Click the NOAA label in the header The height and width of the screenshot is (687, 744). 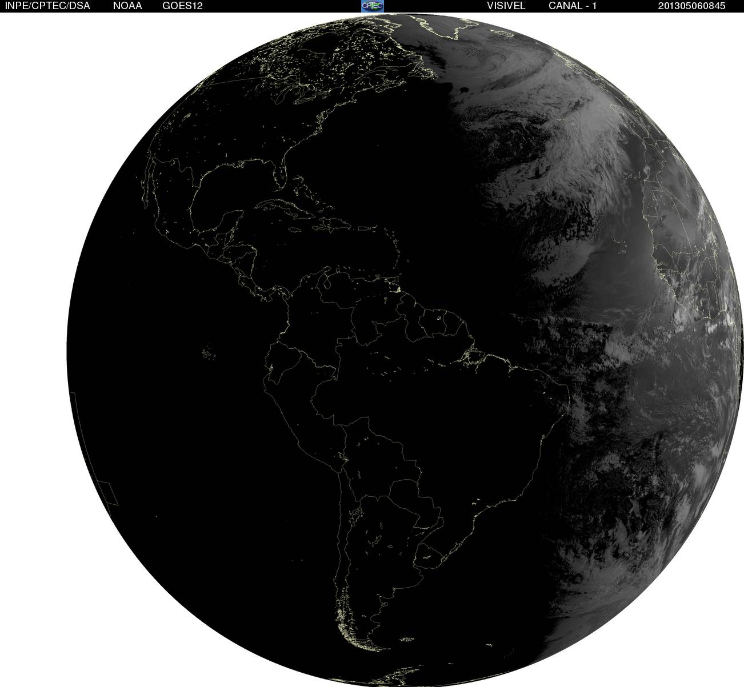[x=127, y=6]
